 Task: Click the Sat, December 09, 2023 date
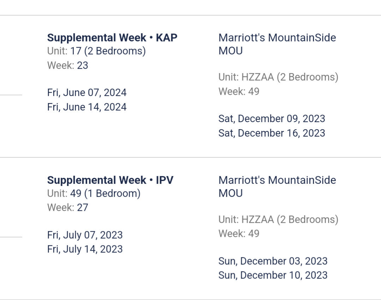[272, 119]
